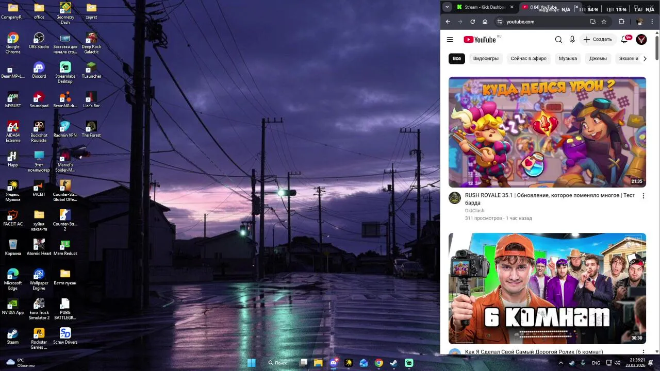Switch to the Stream - Kick Dashboard tab

485,7
